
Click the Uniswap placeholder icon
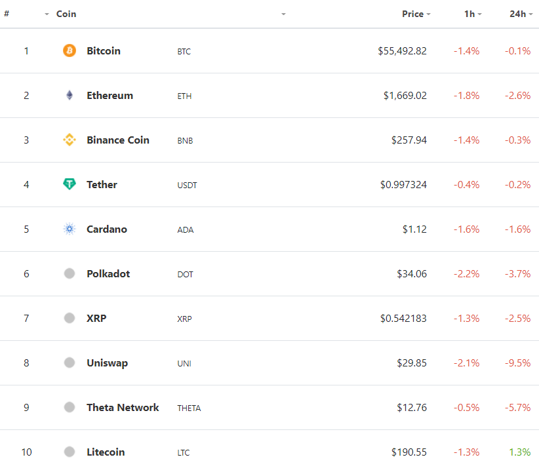click(70, 363)
